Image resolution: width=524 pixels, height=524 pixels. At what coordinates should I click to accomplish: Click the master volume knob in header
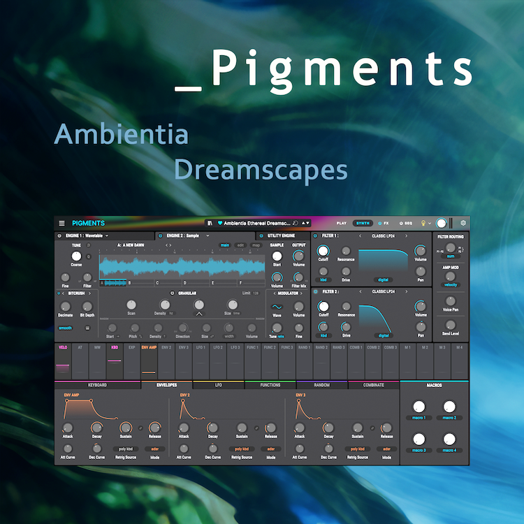click(441, 224)
